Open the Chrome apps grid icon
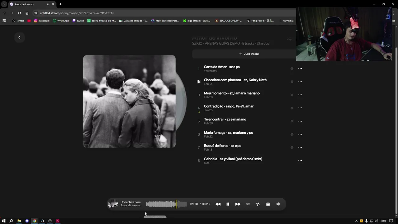 [x=4, y=21]
